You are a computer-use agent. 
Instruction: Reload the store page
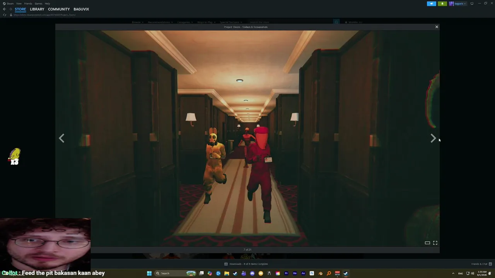click(x=4, y=15)
